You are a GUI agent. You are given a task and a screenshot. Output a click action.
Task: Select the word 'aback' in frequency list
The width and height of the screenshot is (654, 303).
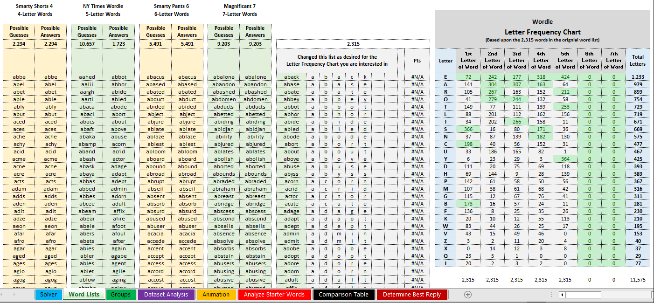tap(292, 77)
